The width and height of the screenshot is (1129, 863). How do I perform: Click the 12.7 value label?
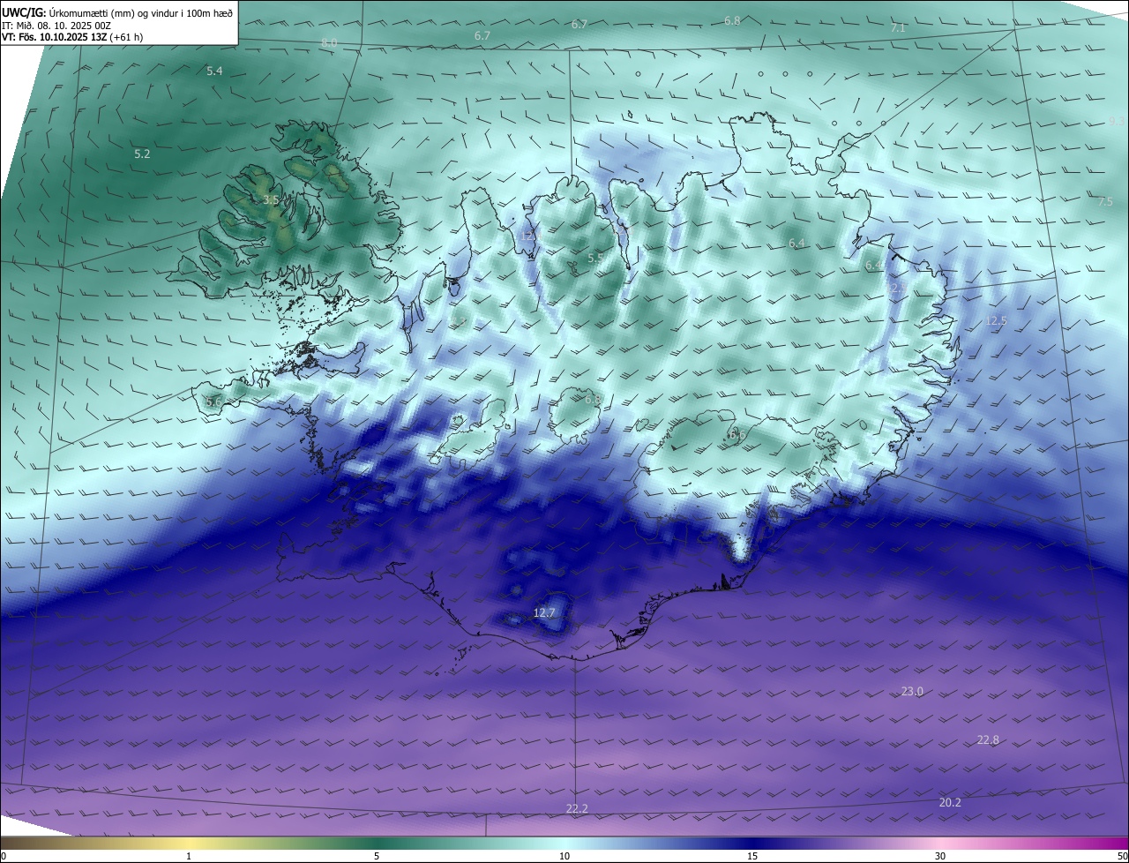544,612
